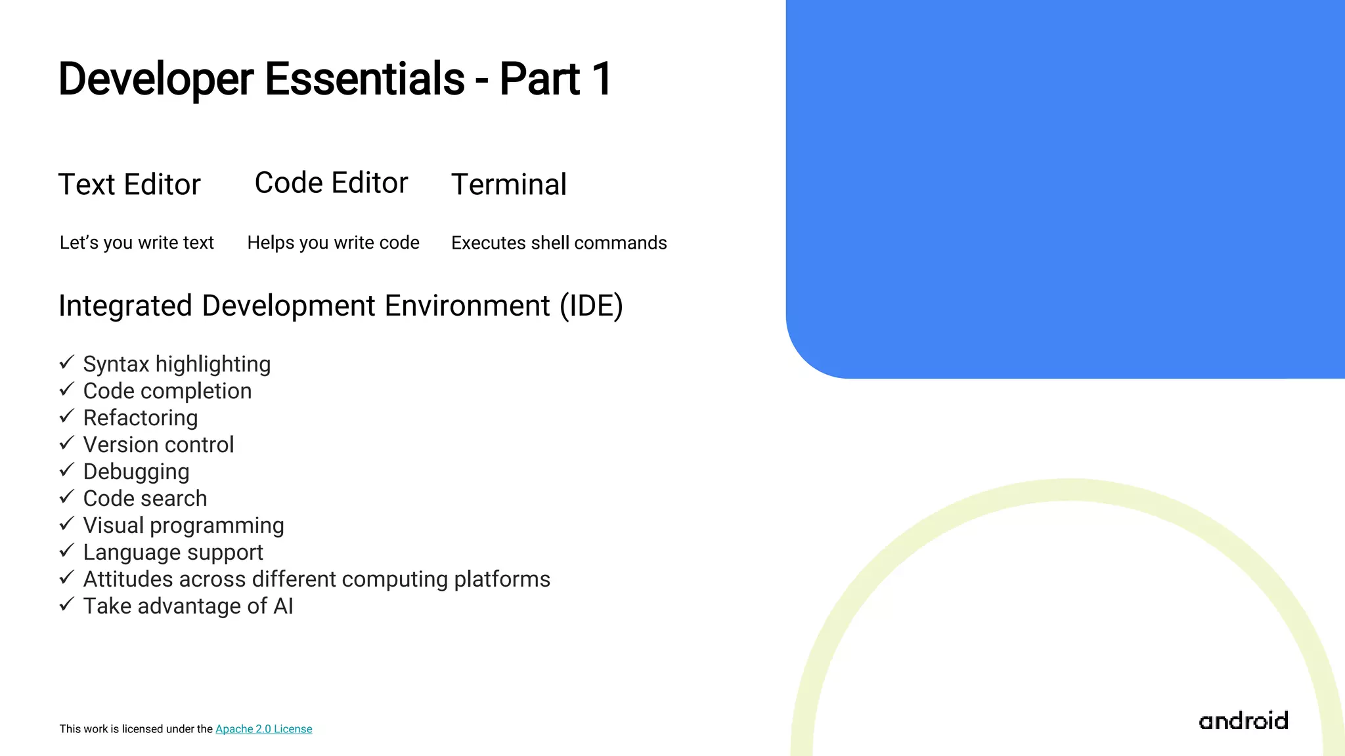This screenshot has height=756, width=1345.
Task: Click the text 'Let's you write text'
Action: (137, 243)
